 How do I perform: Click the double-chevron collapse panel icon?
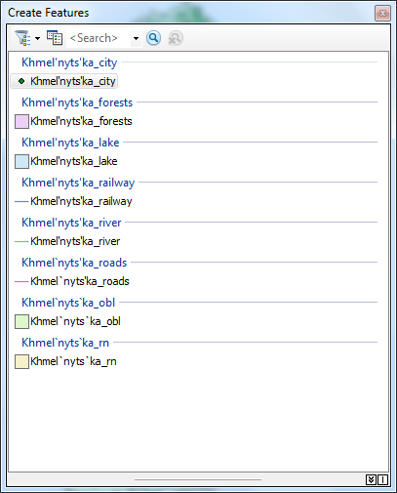[x=371, y=479]
